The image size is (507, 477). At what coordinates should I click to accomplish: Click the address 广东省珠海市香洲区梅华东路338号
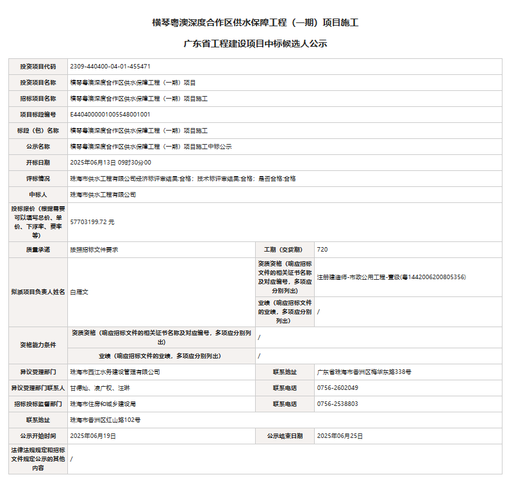[x=364, y=371]
